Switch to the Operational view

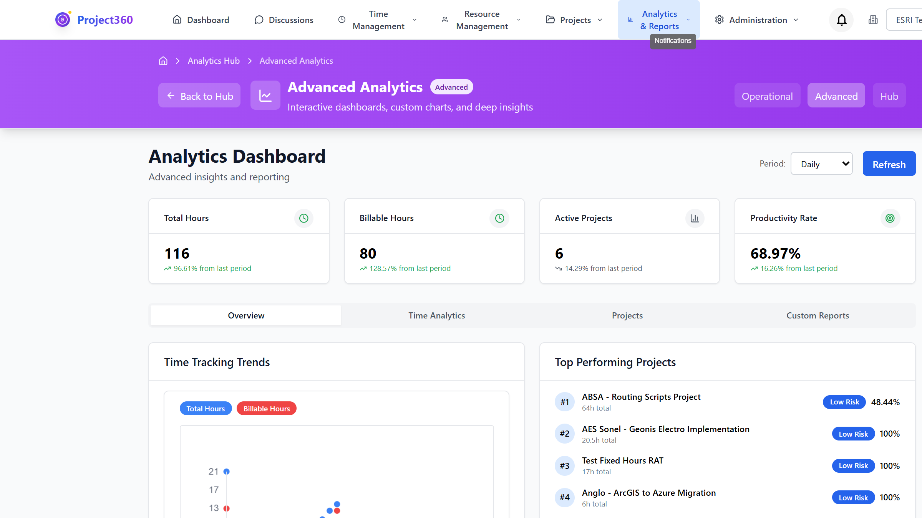coord(767,96)
